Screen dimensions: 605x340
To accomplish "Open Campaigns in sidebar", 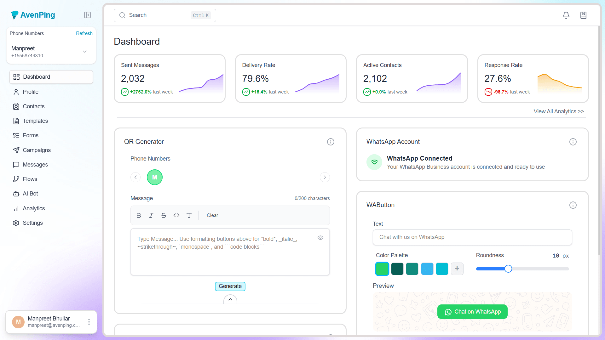I will (37, 150).
